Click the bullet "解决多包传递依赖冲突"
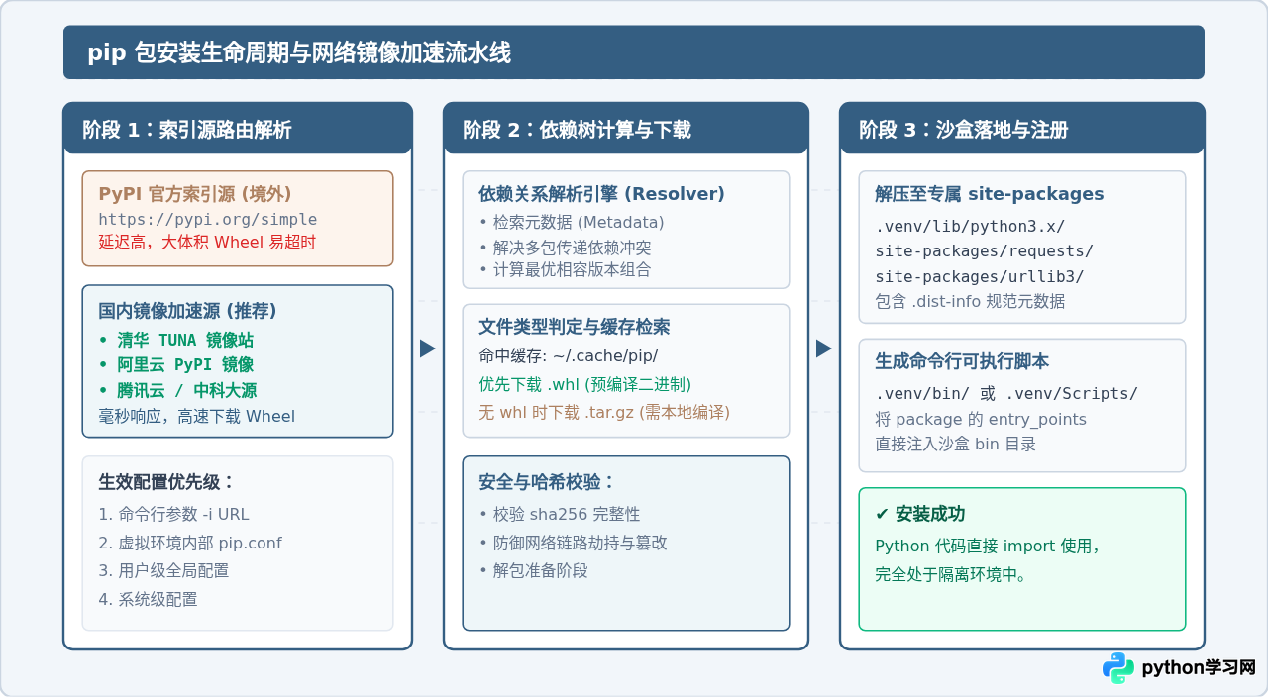 (565, 247)
